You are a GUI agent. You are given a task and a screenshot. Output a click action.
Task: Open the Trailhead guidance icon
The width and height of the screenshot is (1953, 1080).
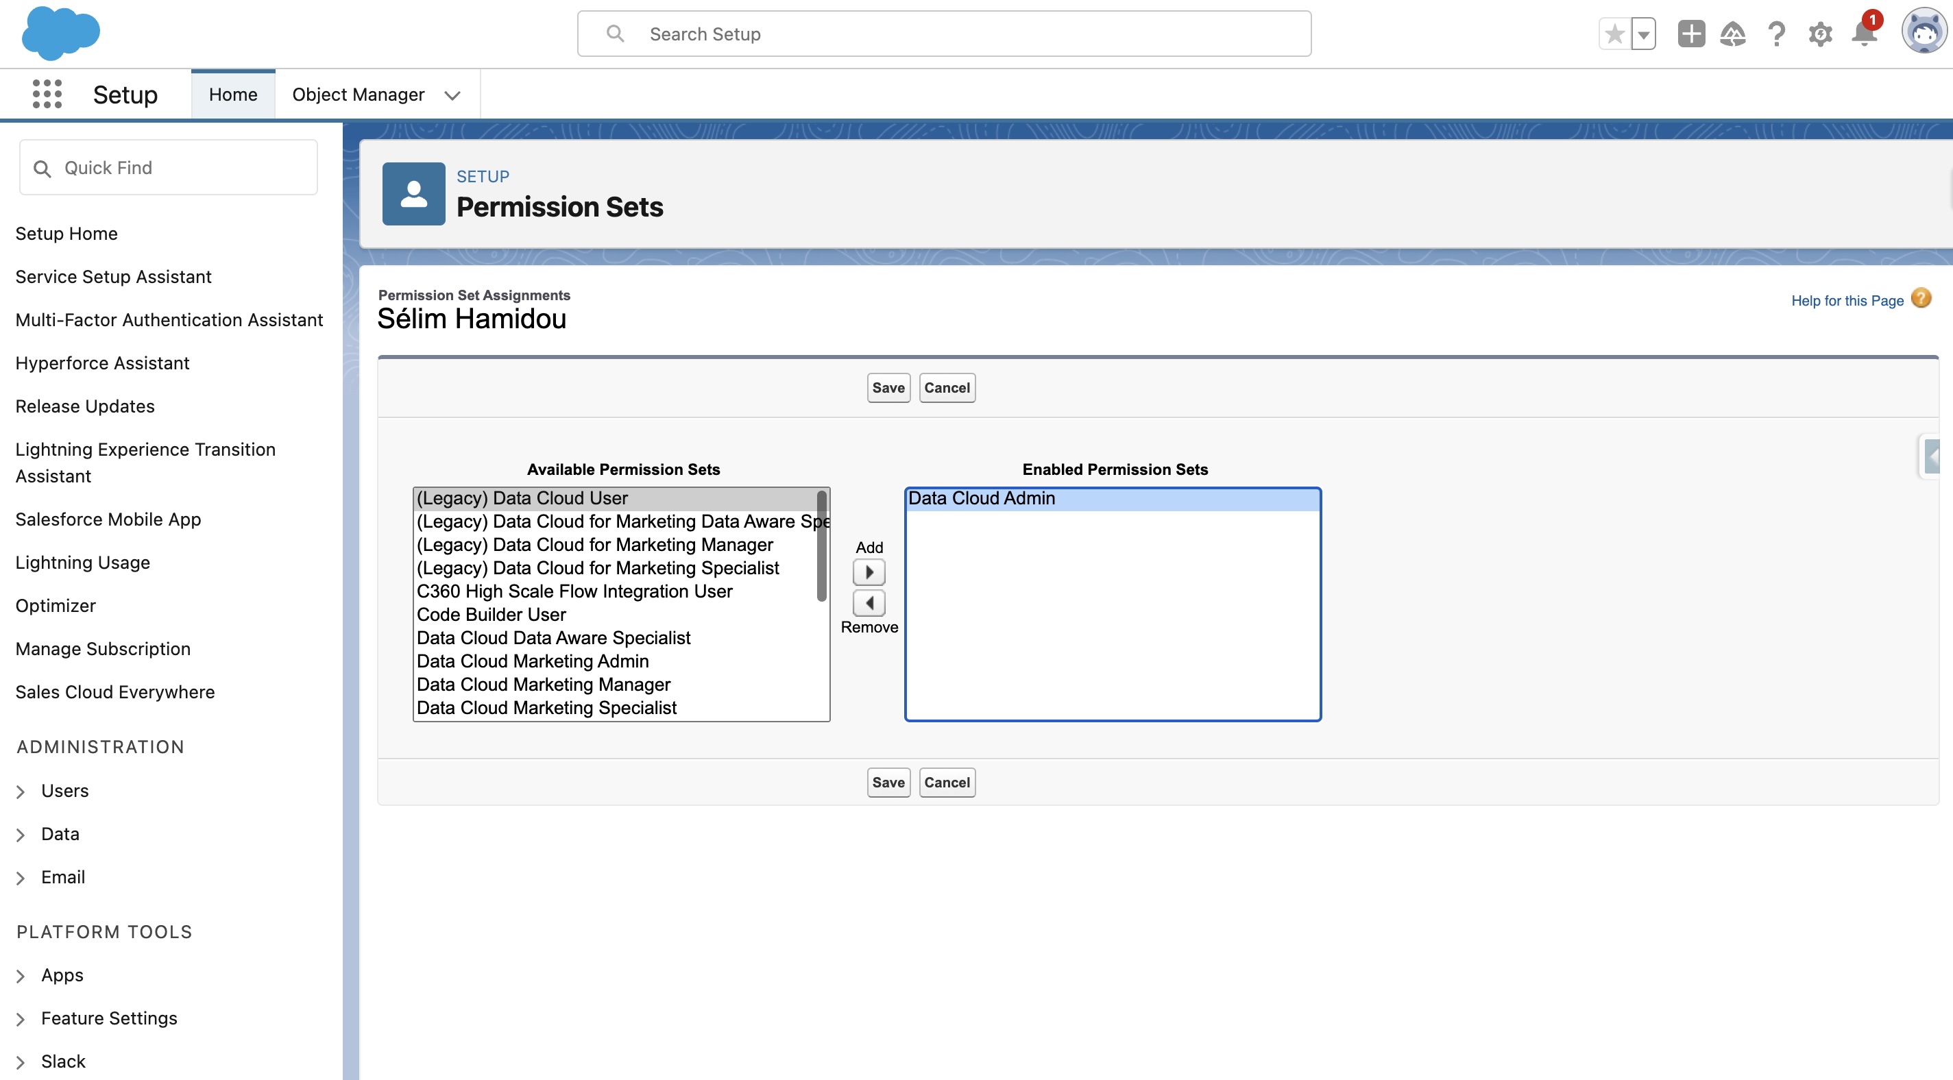pos(1733,34)
